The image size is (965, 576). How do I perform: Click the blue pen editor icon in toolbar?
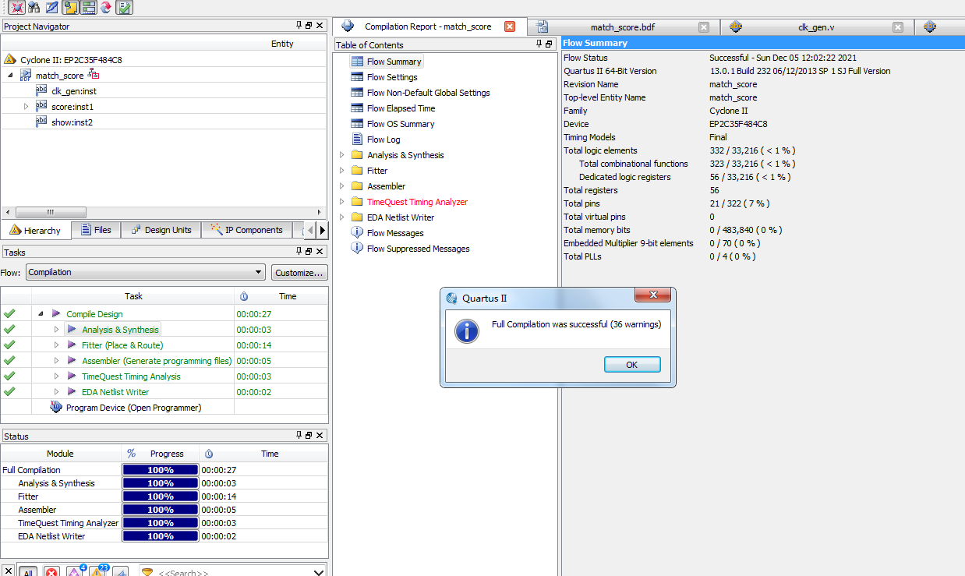tap(52, 8)
